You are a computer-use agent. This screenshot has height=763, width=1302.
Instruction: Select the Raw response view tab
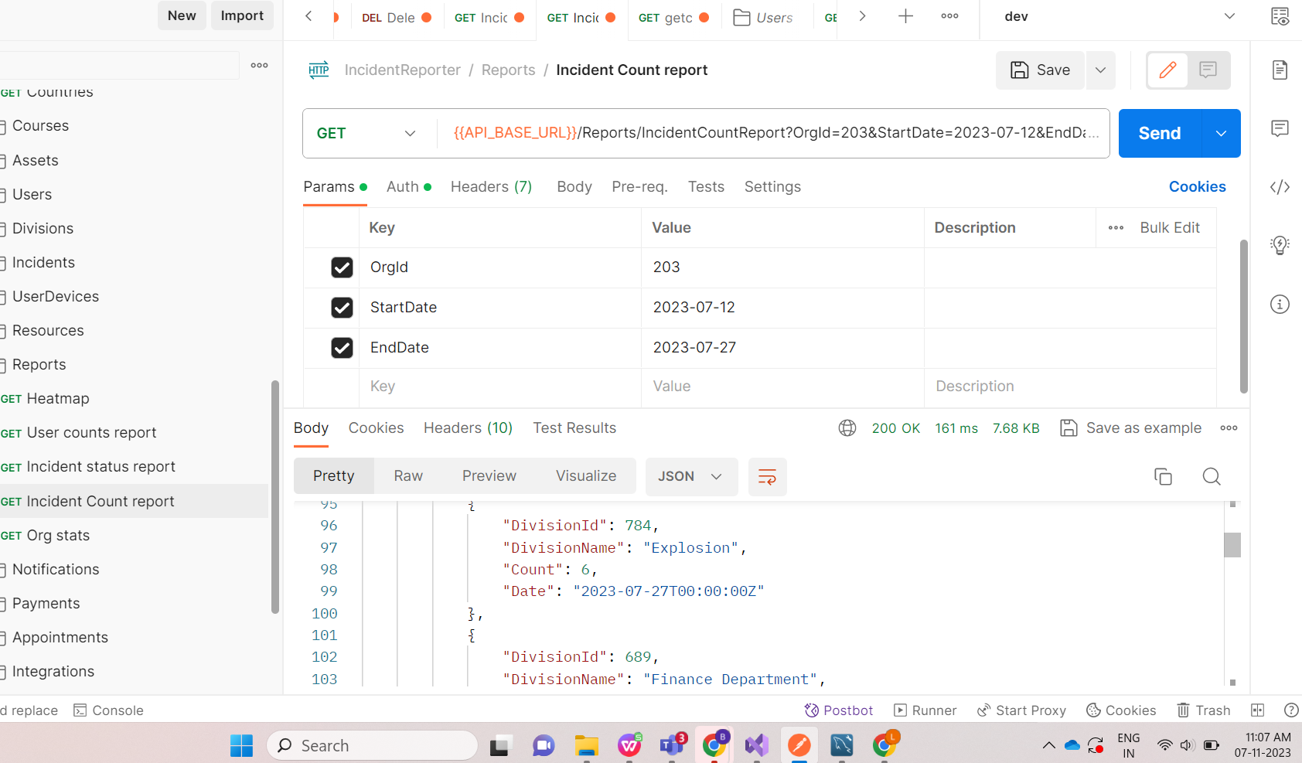point(408,476)
